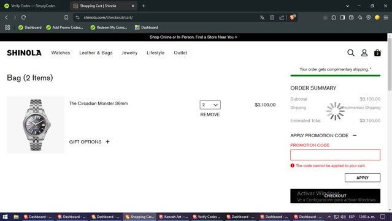Open the search magnifier icon on Shinola
Image resolution: width=392 pixels, height=221 pixels.
pos(351,53)
